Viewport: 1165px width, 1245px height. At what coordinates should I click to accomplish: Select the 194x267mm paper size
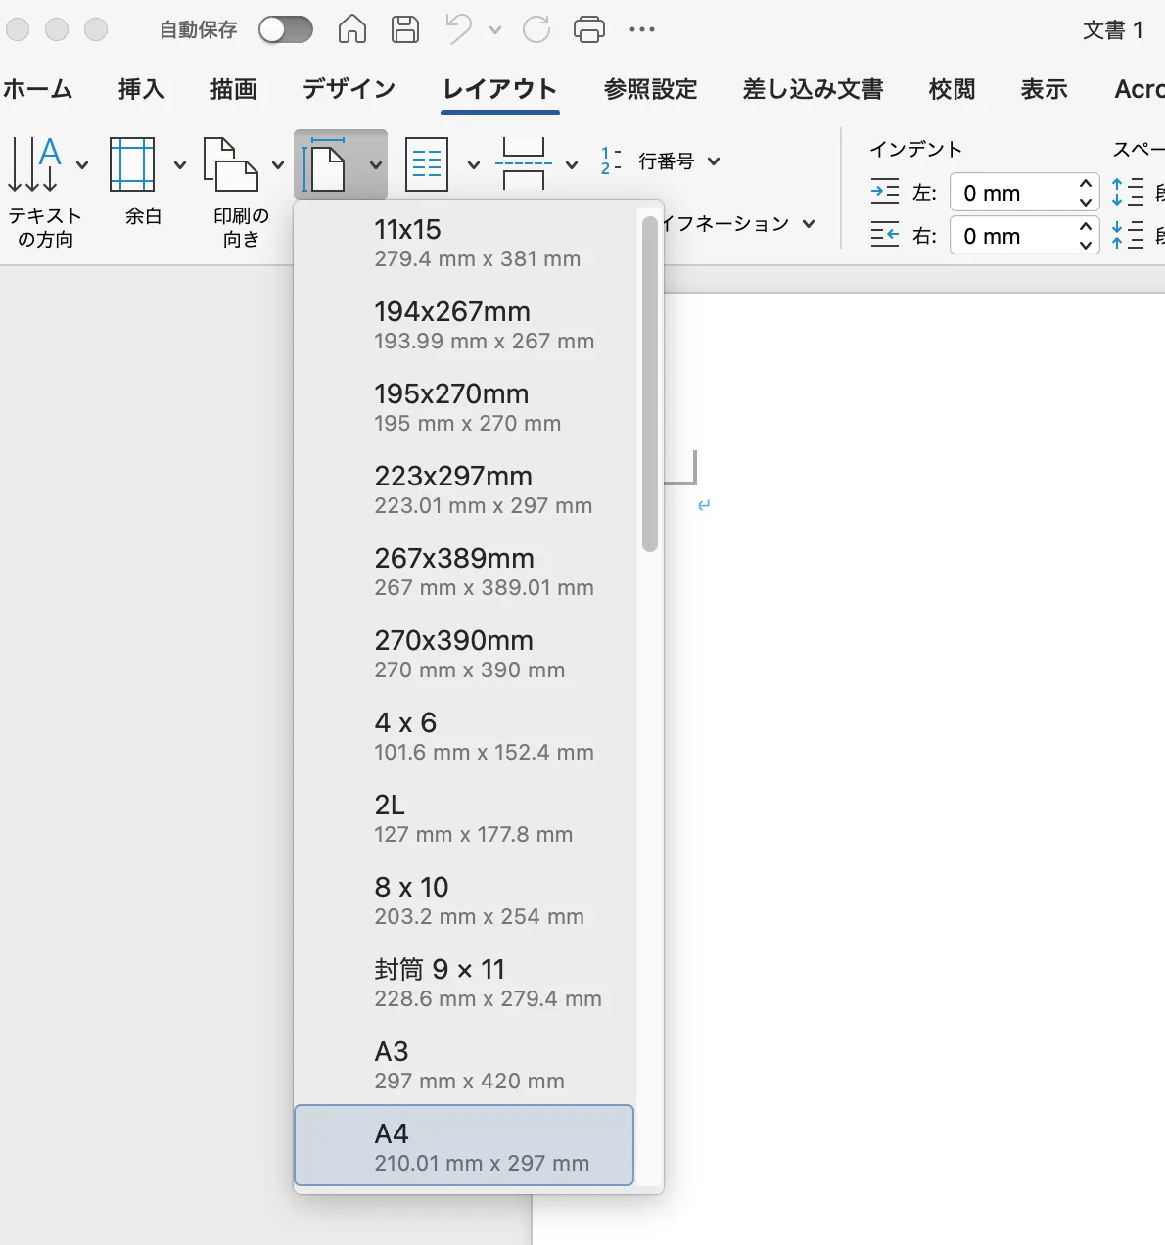(465, 325)
